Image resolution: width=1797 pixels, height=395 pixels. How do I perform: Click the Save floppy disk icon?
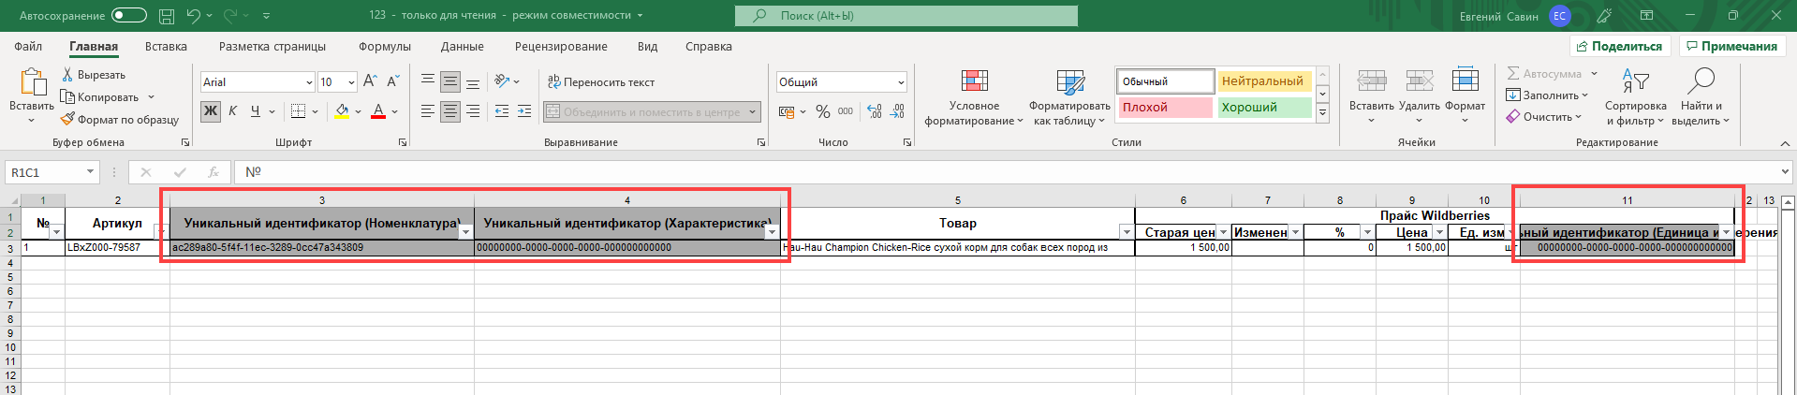tap(167, 16)
